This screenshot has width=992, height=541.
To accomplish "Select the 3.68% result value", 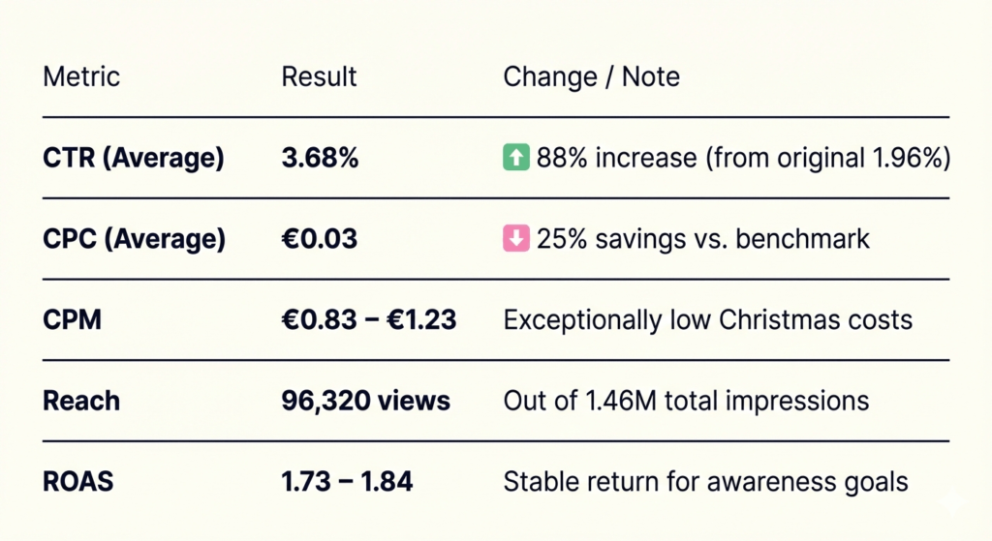I will point(320,158).
